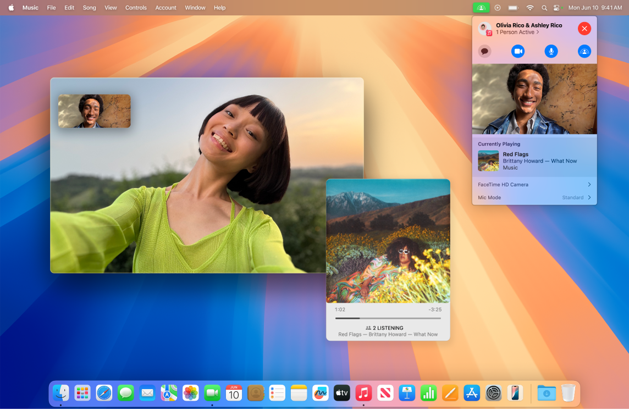
Task: Mute the microphone in the call panel
Action: tap(551, 51)
